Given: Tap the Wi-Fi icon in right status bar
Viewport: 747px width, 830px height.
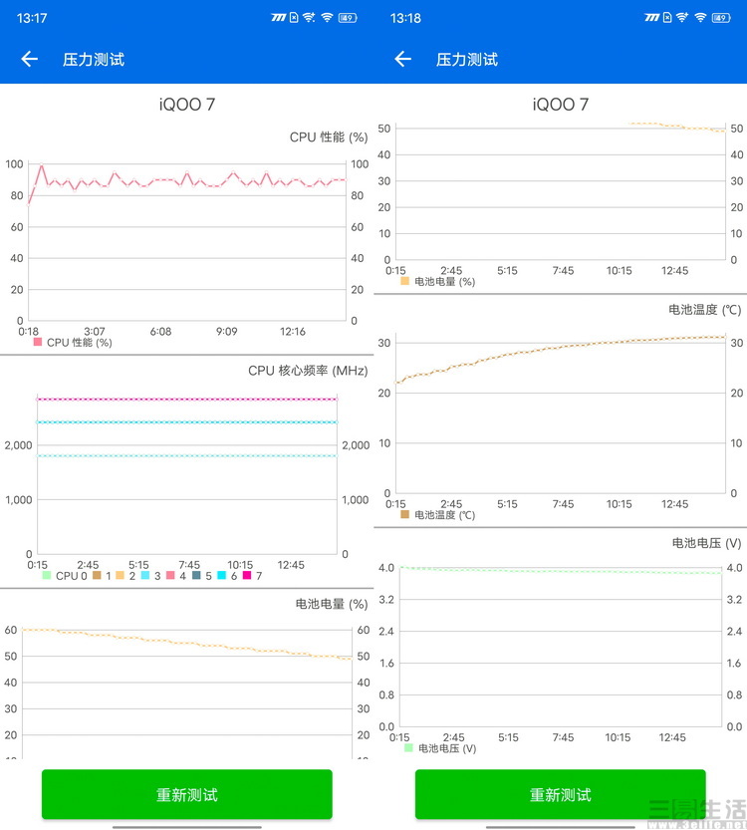Looking at the screenshot, I should click(x=701, y=18).
